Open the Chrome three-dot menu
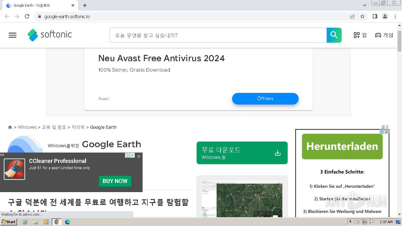402x226 pixels. coord(395,16)
